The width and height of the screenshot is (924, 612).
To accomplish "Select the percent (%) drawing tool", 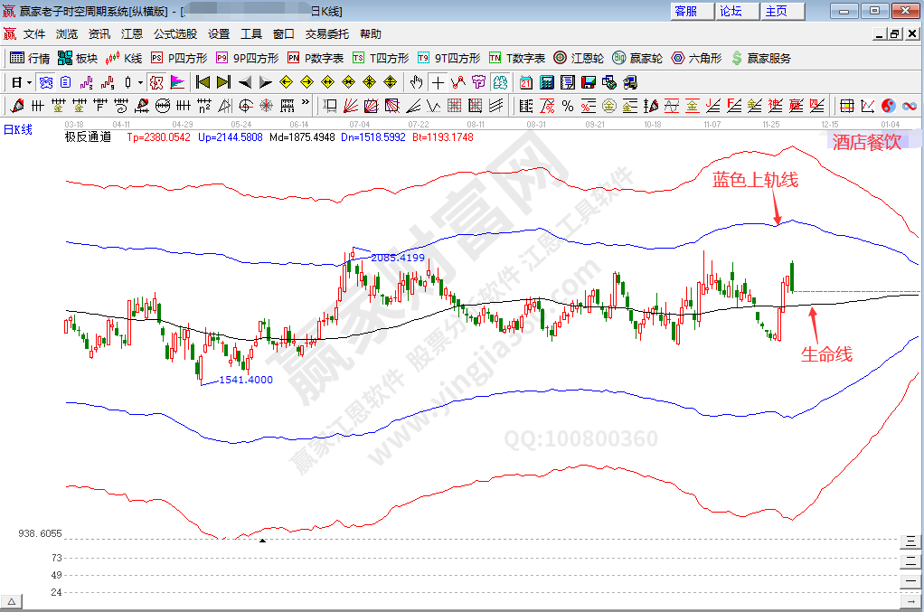I will pyautogui.click(x=568, y=106).
